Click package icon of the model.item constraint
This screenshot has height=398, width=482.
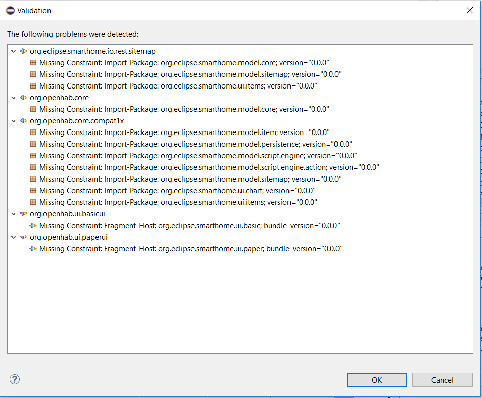[x=33, y=132]
